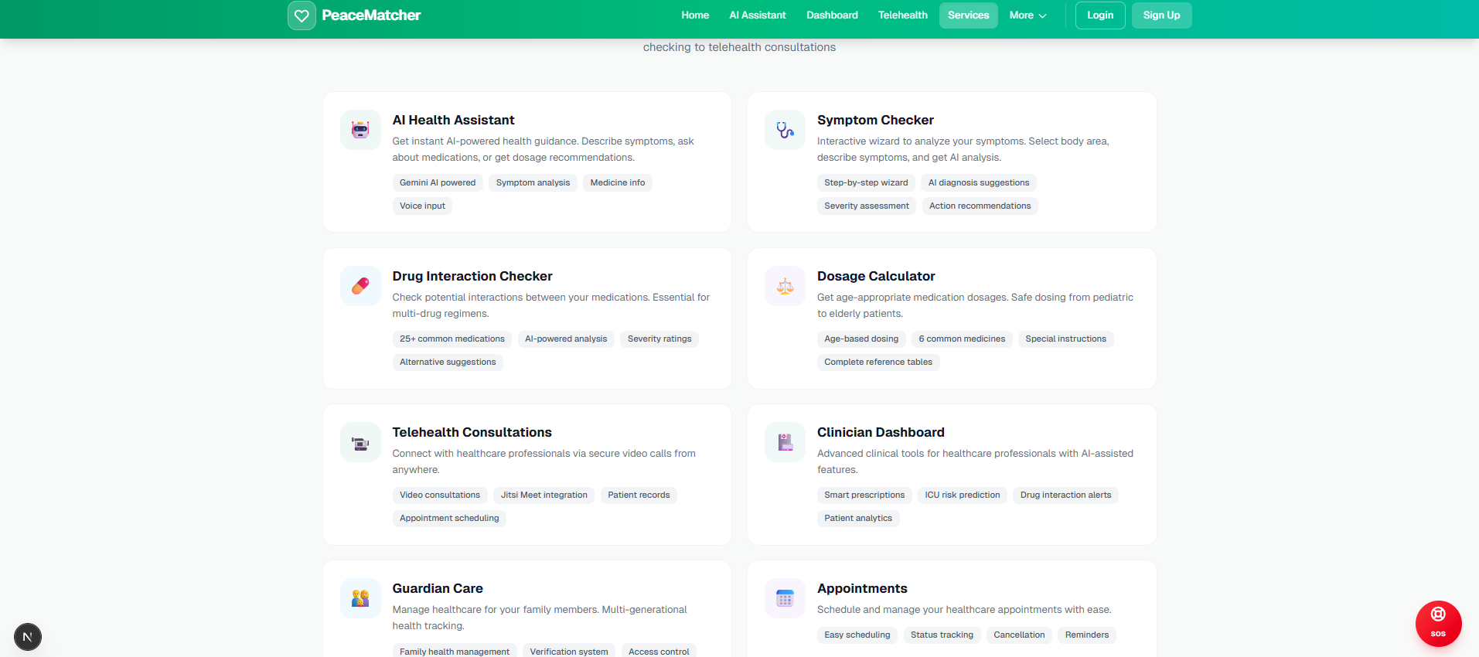Open the Dosage Calculator card title
Viewport: 1479px width, 657px height.
point(876,276)
